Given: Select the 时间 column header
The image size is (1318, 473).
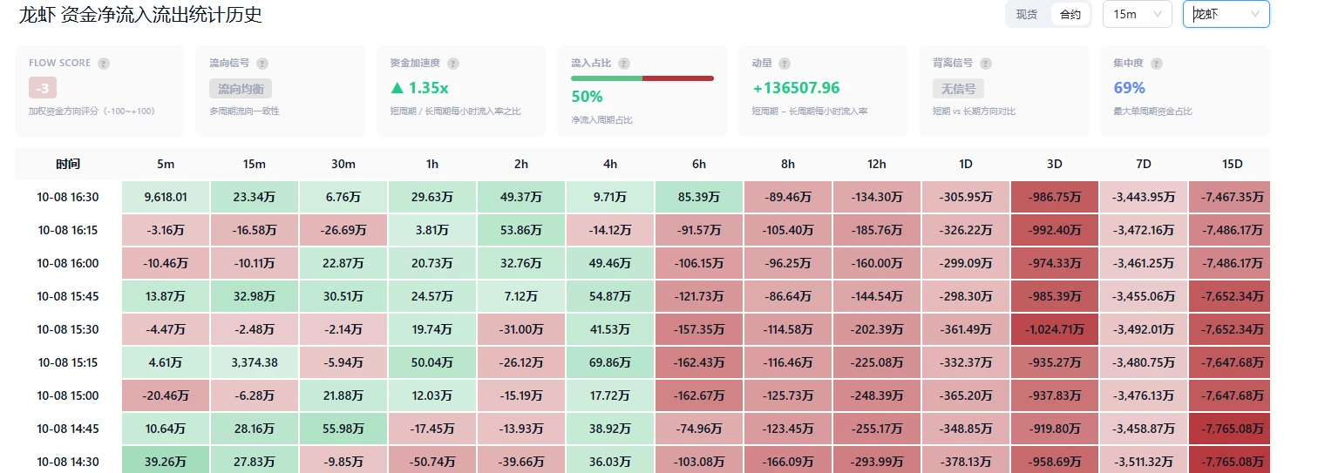Looking at the screenshot, I should click(x=68, y=164).
